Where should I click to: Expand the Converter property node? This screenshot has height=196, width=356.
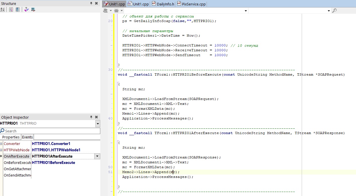[1, 144]
